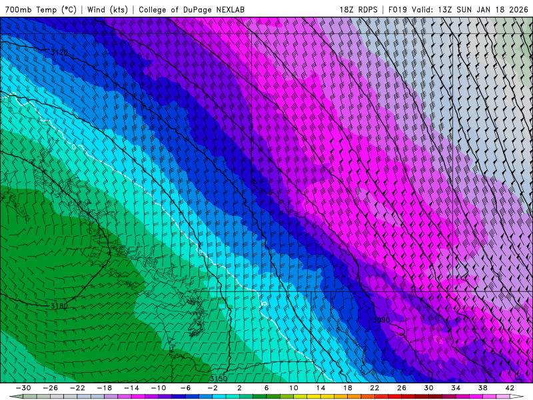Click the 14 value on the color scale
Image resolution: width=533 pixels, height=400 pixels.
tap(320, 388)
